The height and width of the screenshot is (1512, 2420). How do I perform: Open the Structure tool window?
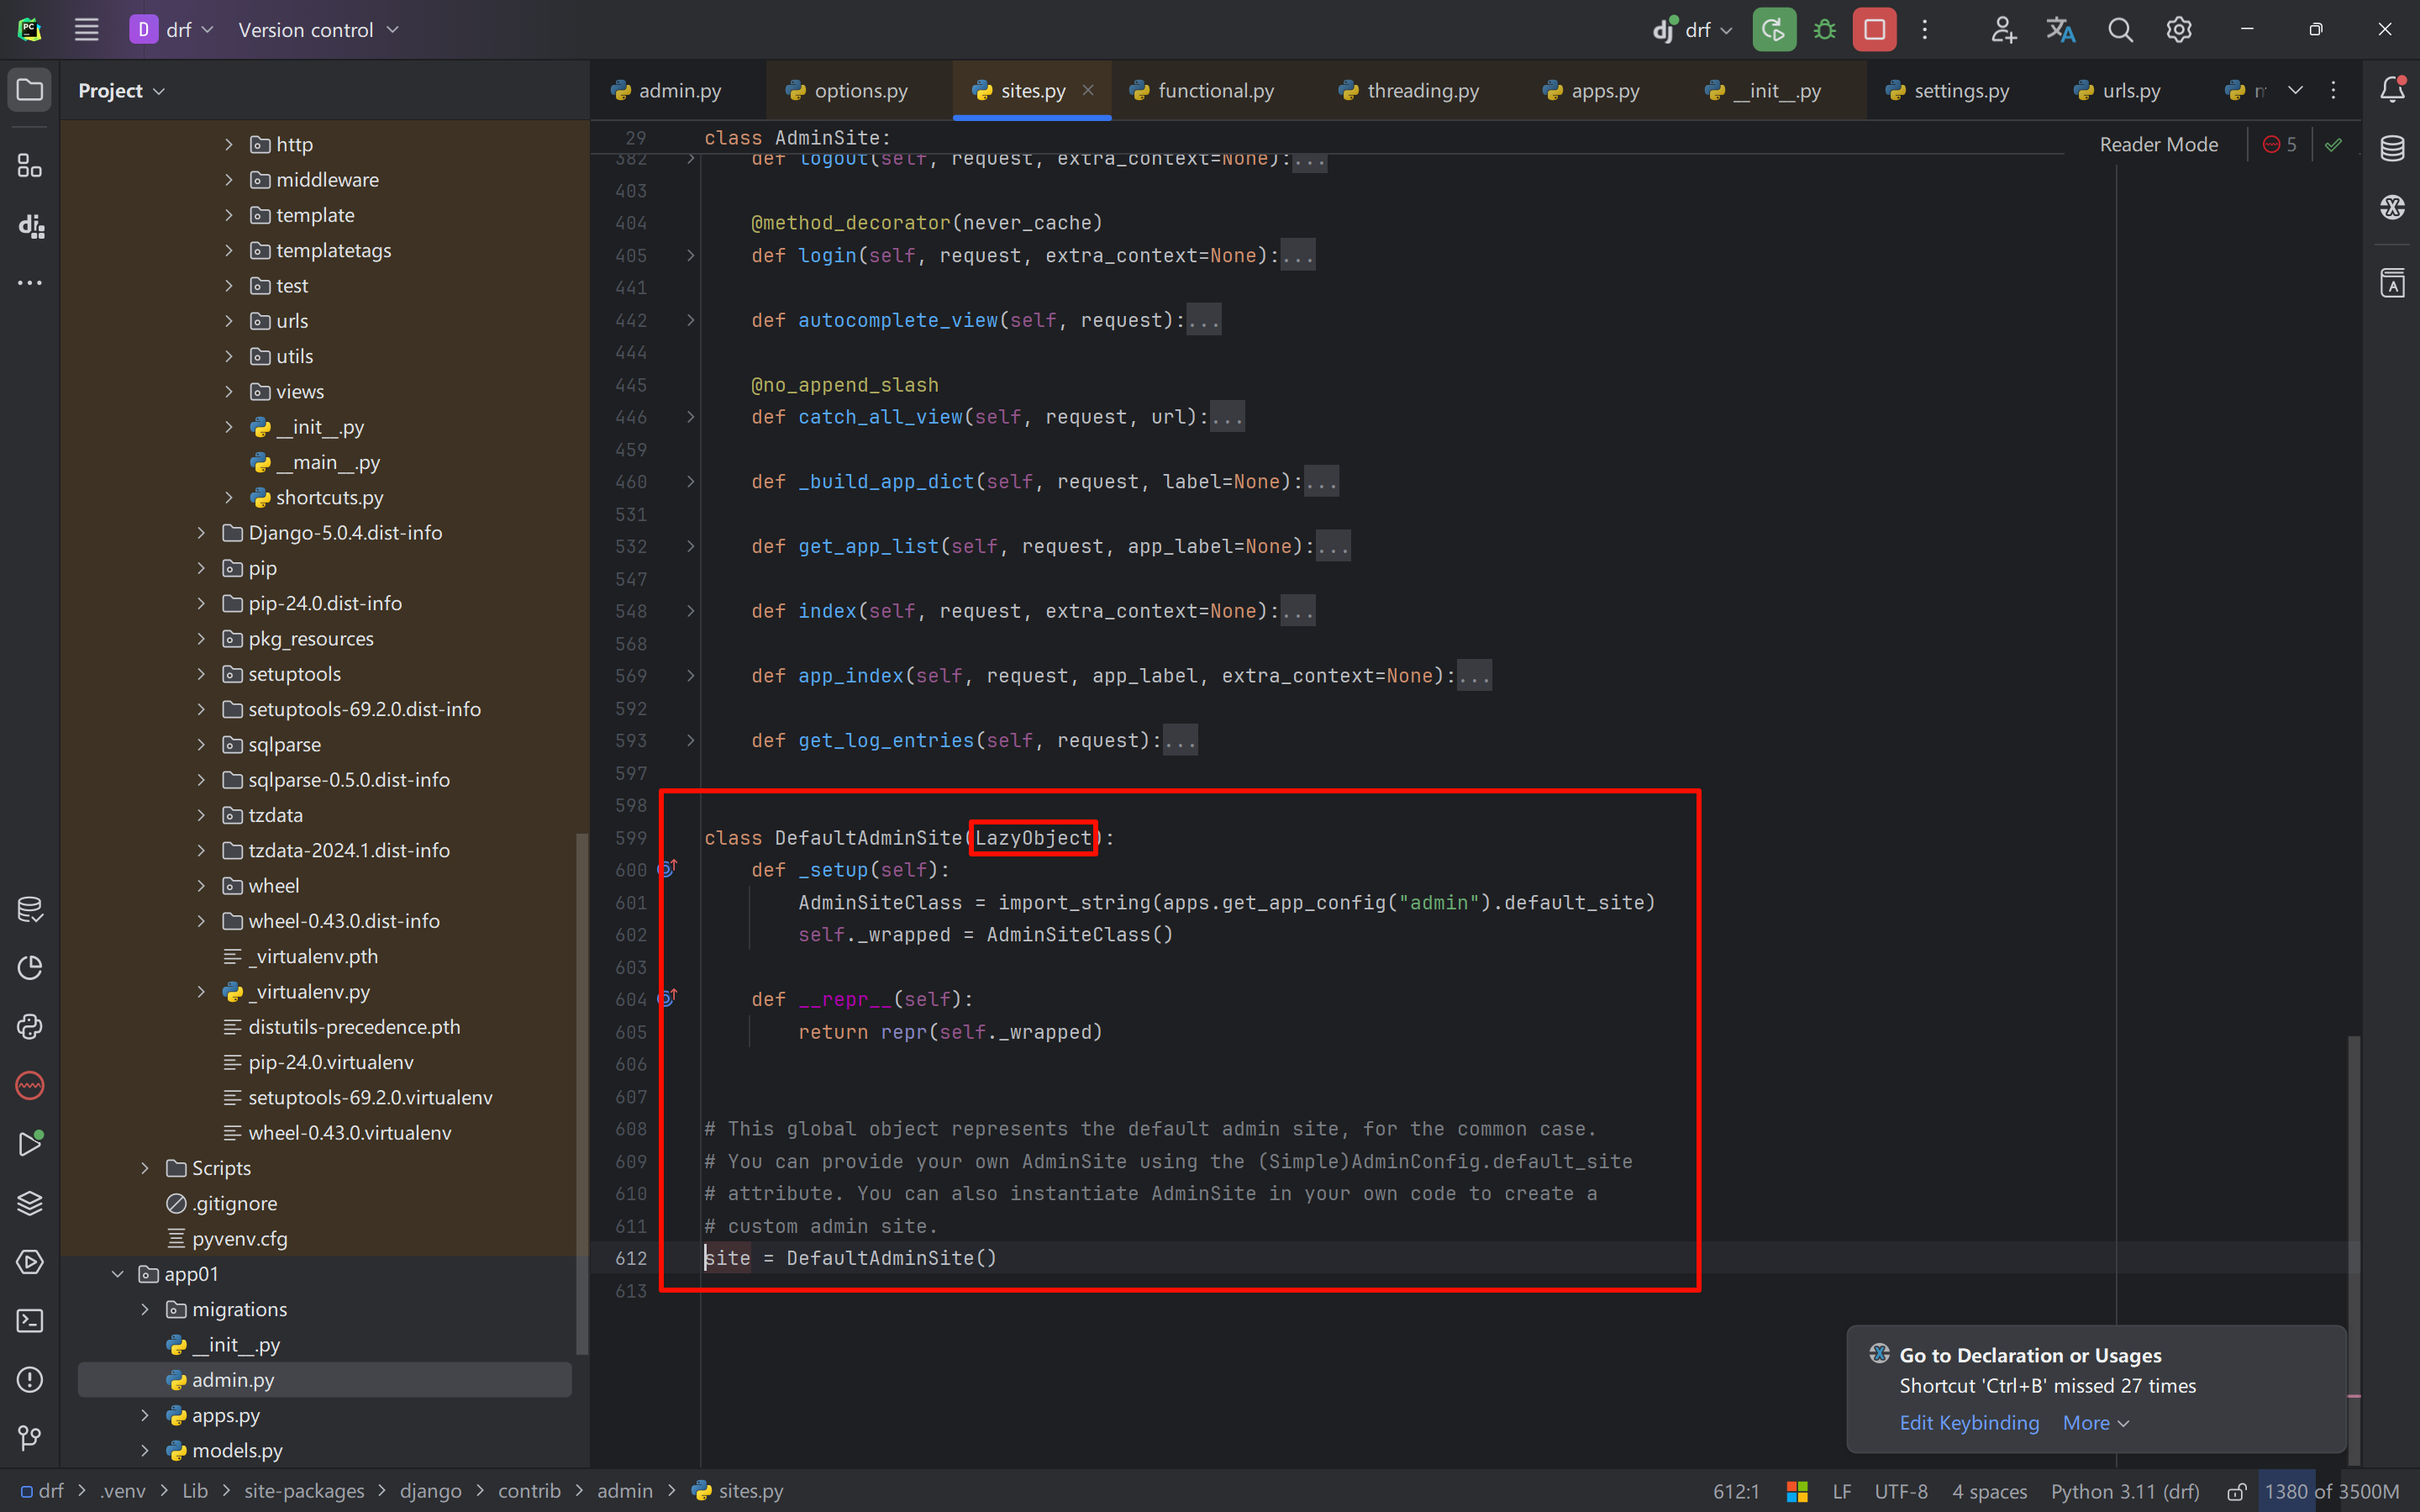pos(30,166)
